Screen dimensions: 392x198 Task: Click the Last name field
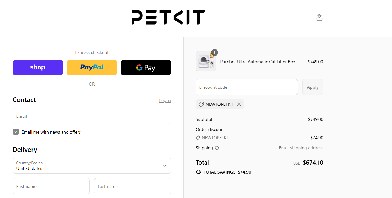point(133,186)
